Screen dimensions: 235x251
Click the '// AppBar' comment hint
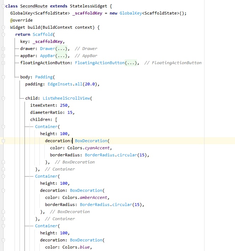click(x=86, y=56)
